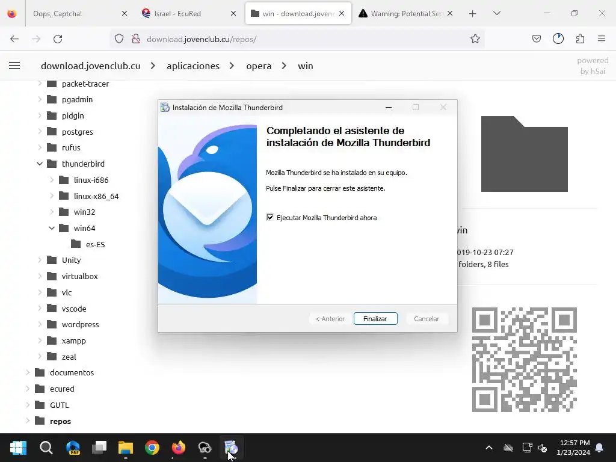The width and height of the screenshot is (616, 462).
Task: Open tracking protection shield in address bar
Action: pyautogui.click(x=119, y=39)
